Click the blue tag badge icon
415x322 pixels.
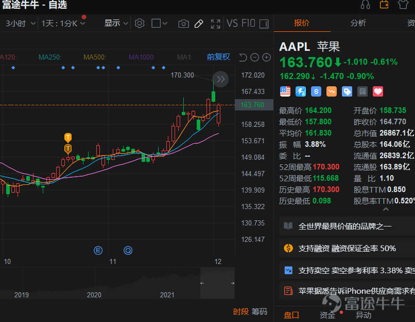click(x=347, y=91)
